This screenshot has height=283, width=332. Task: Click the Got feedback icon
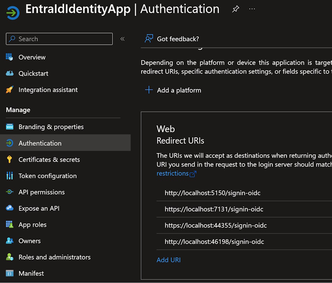[x=149, y=39]
